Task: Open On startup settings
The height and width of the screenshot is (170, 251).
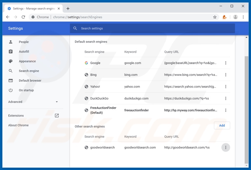Action: tap(26, 90)
